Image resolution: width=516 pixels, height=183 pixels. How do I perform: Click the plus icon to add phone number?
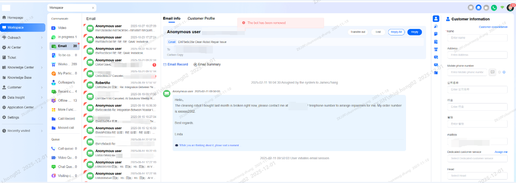[x=504, y=72]
